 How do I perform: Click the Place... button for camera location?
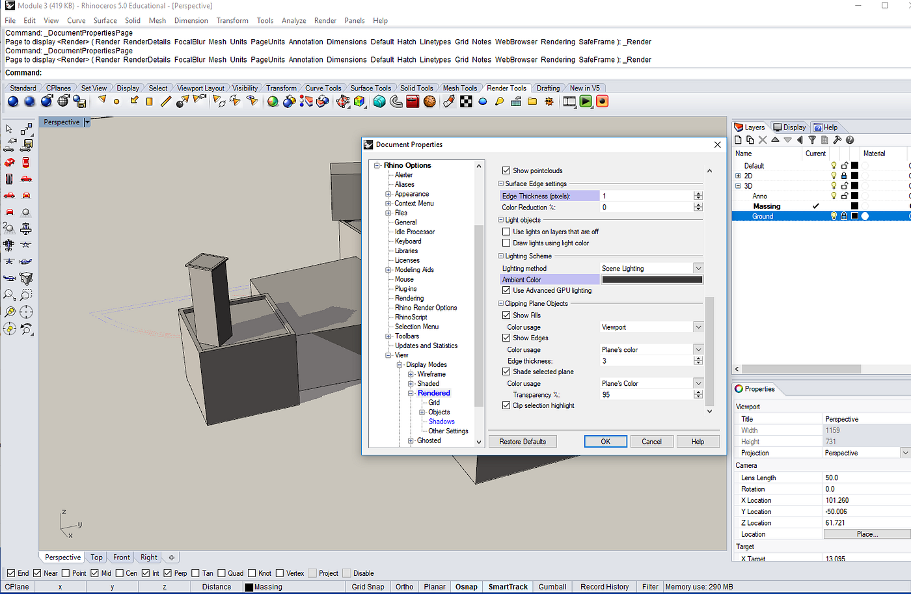867,534
